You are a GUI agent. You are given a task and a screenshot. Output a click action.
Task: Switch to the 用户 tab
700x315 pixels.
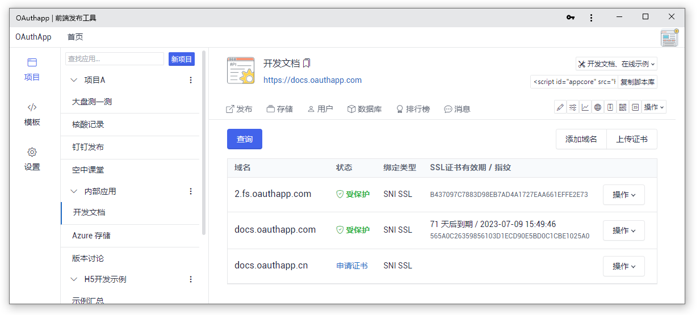320,109
